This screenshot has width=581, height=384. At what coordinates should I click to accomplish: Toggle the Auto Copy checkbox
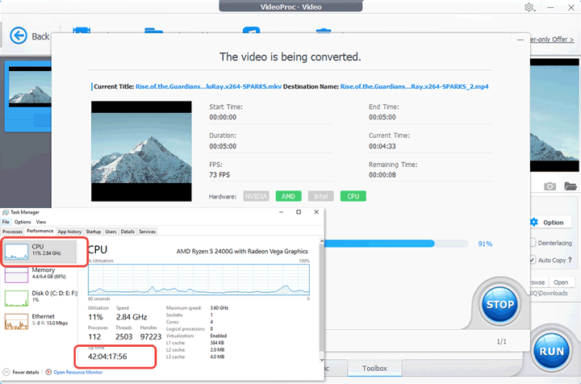pos(533,260)
